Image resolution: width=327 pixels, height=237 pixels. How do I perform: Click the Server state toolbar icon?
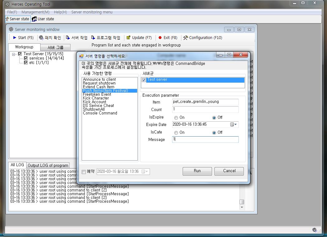coord(7,19)
